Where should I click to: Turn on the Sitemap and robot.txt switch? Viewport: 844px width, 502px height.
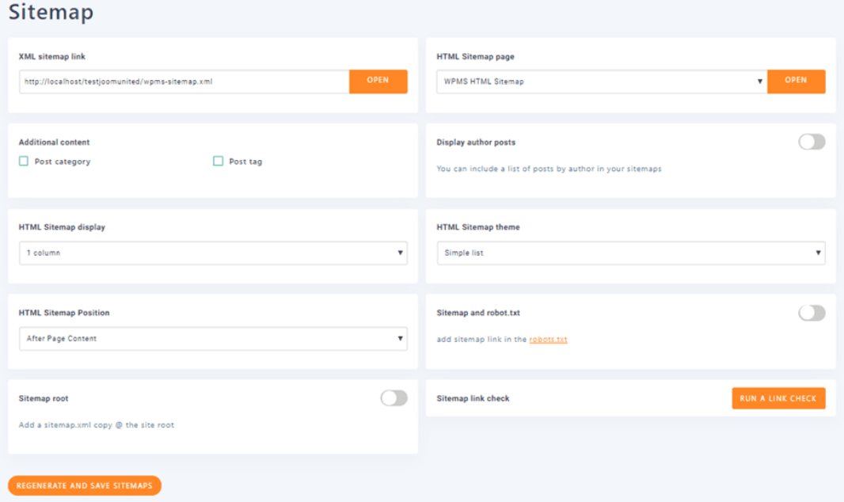tap(812, 313)
